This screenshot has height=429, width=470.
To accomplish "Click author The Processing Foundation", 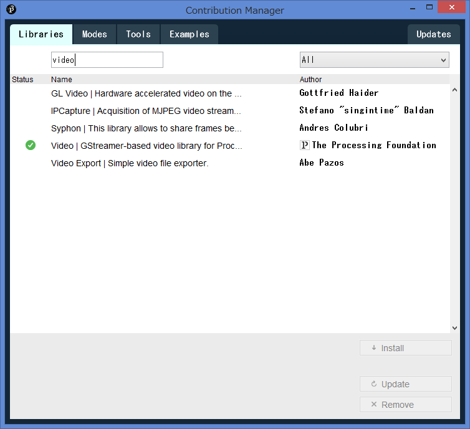I will (x=374, y=145).
